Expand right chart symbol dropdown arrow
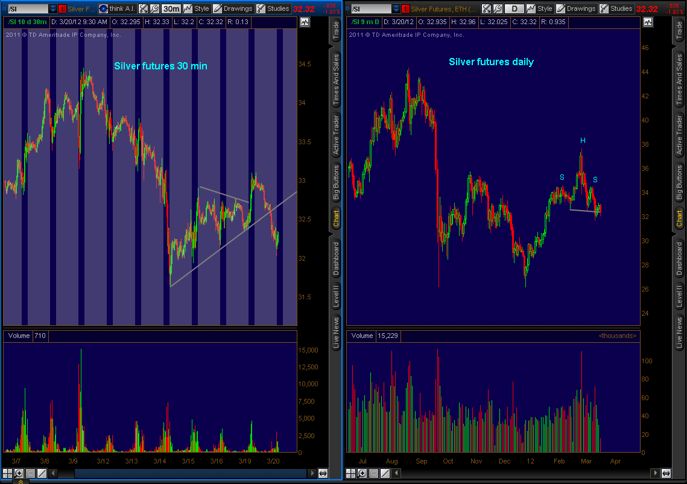Image resolution: width=687 pixels, height=484 pixels. [x=396, y=9]
